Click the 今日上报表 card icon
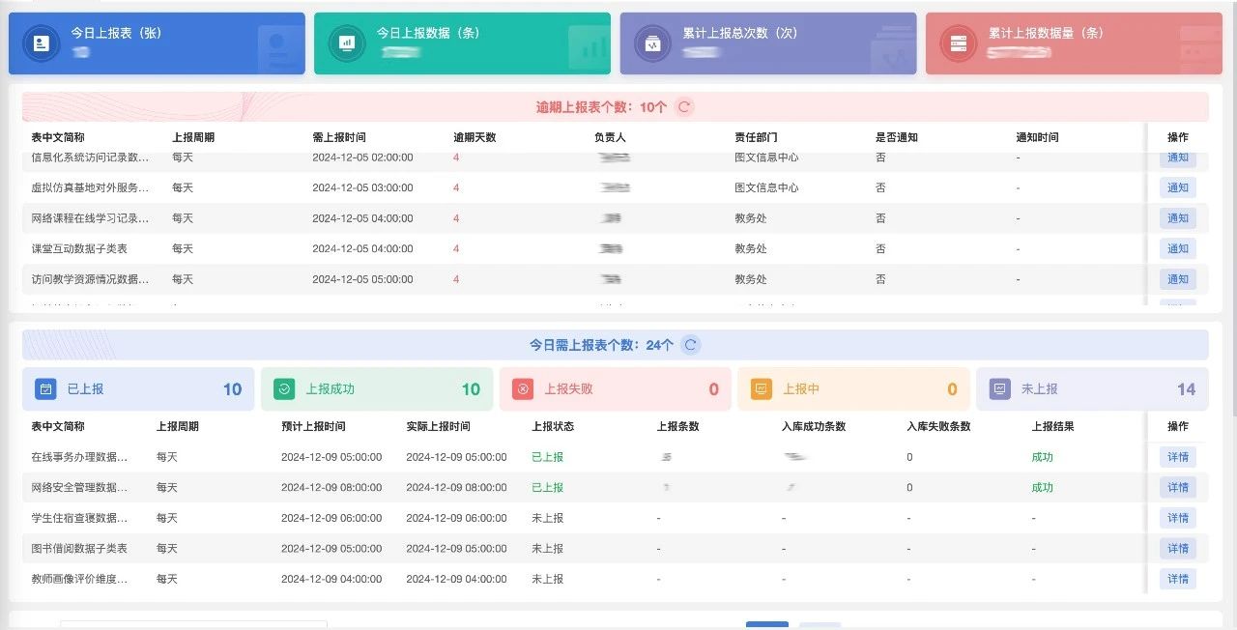The height and width of the screenshot is (630, 1237). tap(42, 43)
